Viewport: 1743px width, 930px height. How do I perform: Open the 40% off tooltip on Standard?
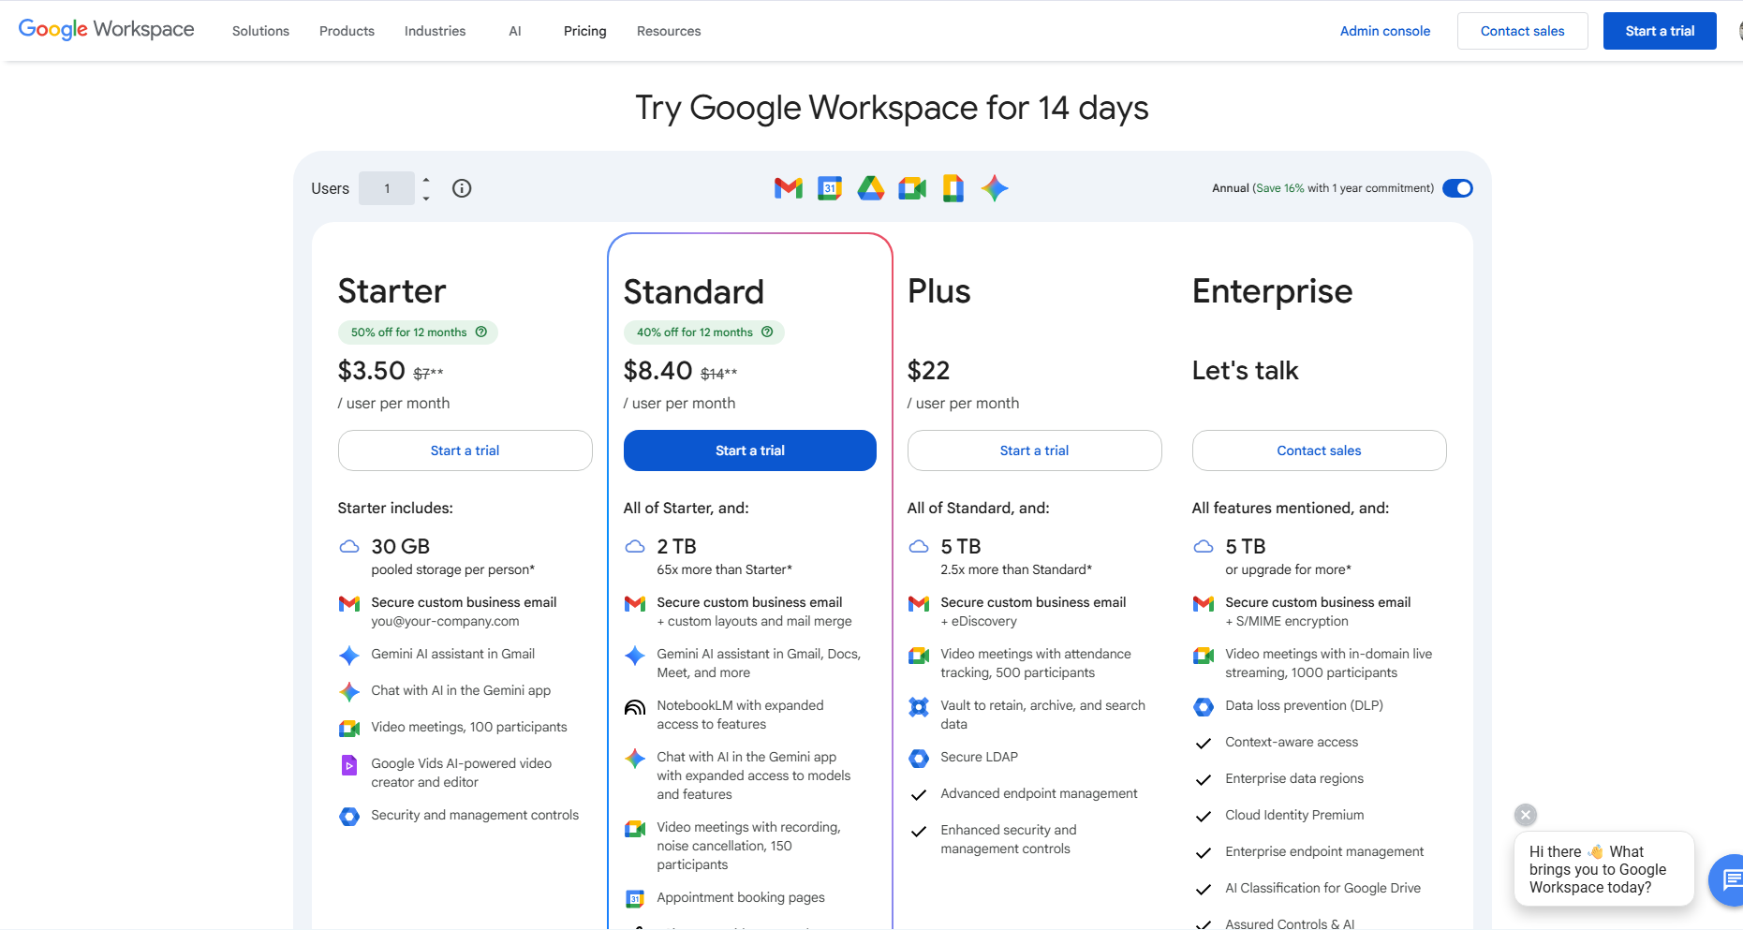point(767,332)
